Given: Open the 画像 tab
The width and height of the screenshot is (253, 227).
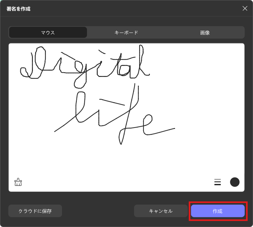Looking at the screenshot, I should pyautogui.click(x=205, y=32).
